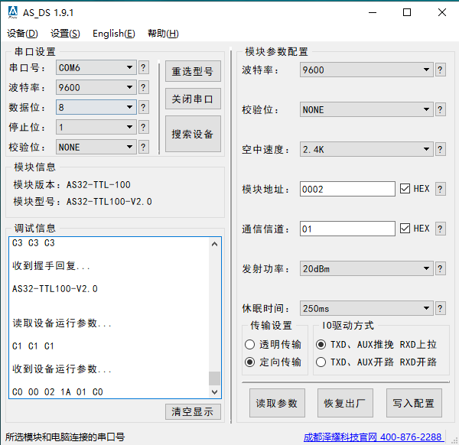The height and width of the screenshot is (445, 459).
Task: Click help icon for 通信信道 field
Action: point(441,229)
